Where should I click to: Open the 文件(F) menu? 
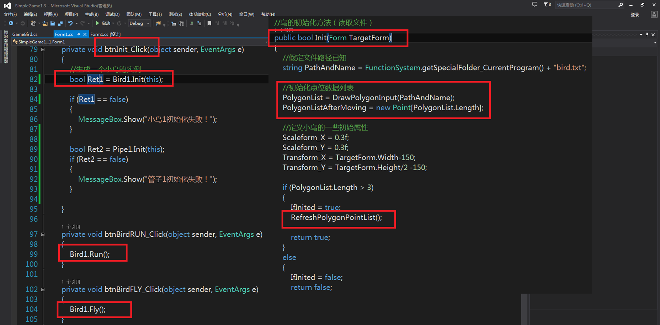(x=10, y=14)
